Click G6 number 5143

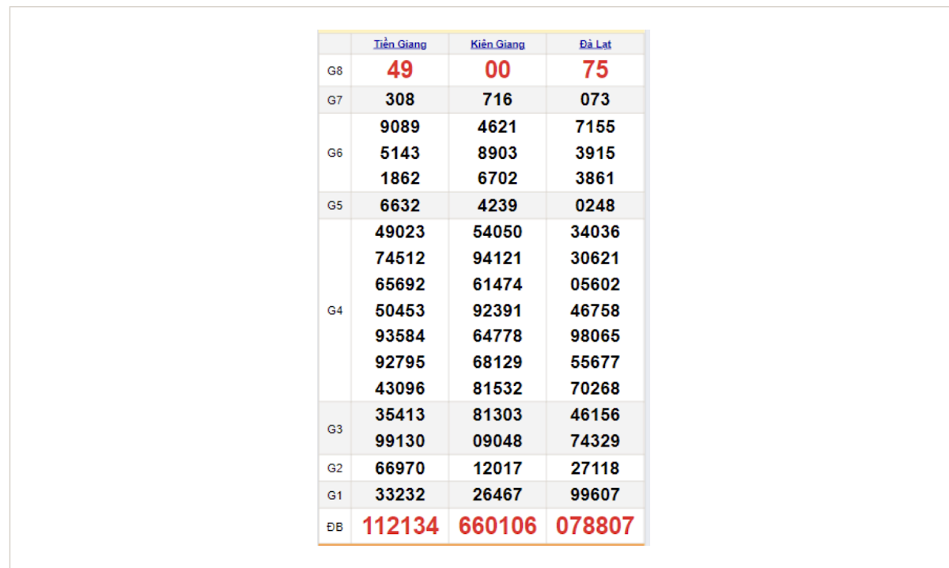click(x=400, y=153)
